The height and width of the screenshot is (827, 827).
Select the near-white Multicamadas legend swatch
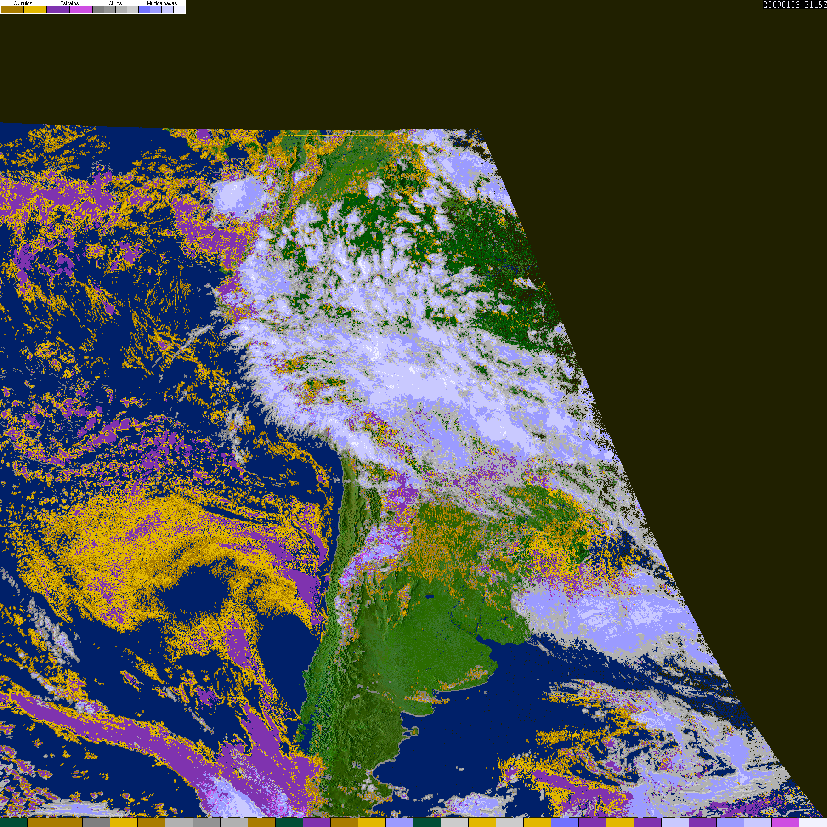pos(179,10)
